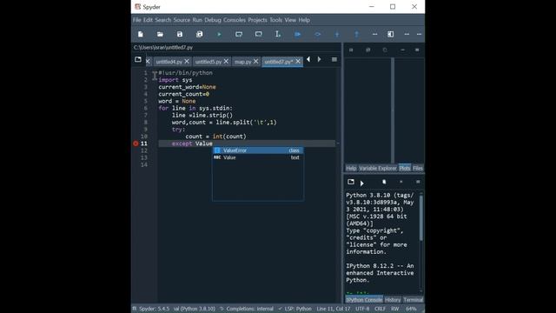Open the Tools menu
This screenshot has width=556, height=313.
click(276, 20)
